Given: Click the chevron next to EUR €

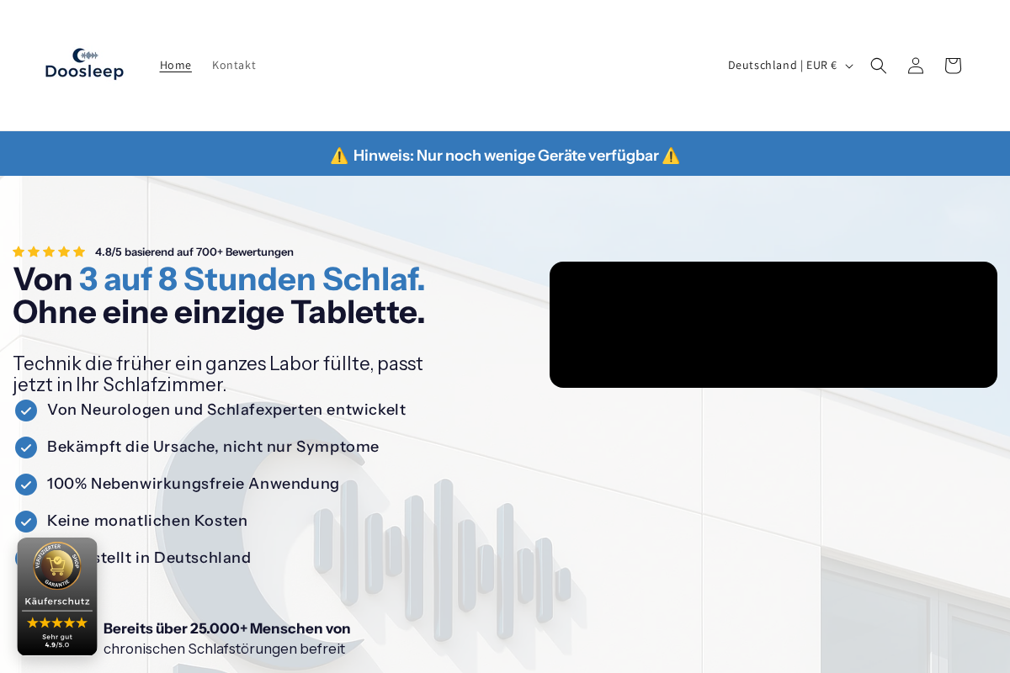Looking at the screenshot, I should click(x=848, y=66).
